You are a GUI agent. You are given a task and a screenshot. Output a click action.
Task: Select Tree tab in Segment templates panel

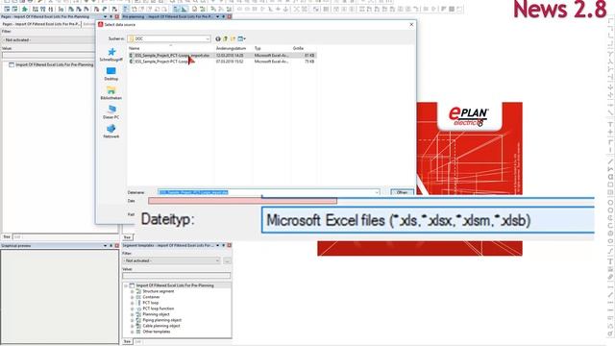[127, 342]
